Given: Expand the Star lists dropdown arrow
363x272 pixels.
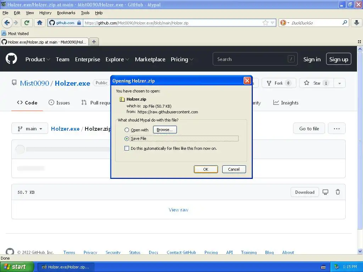Looking at the screenshot, I should pos(340,83).
